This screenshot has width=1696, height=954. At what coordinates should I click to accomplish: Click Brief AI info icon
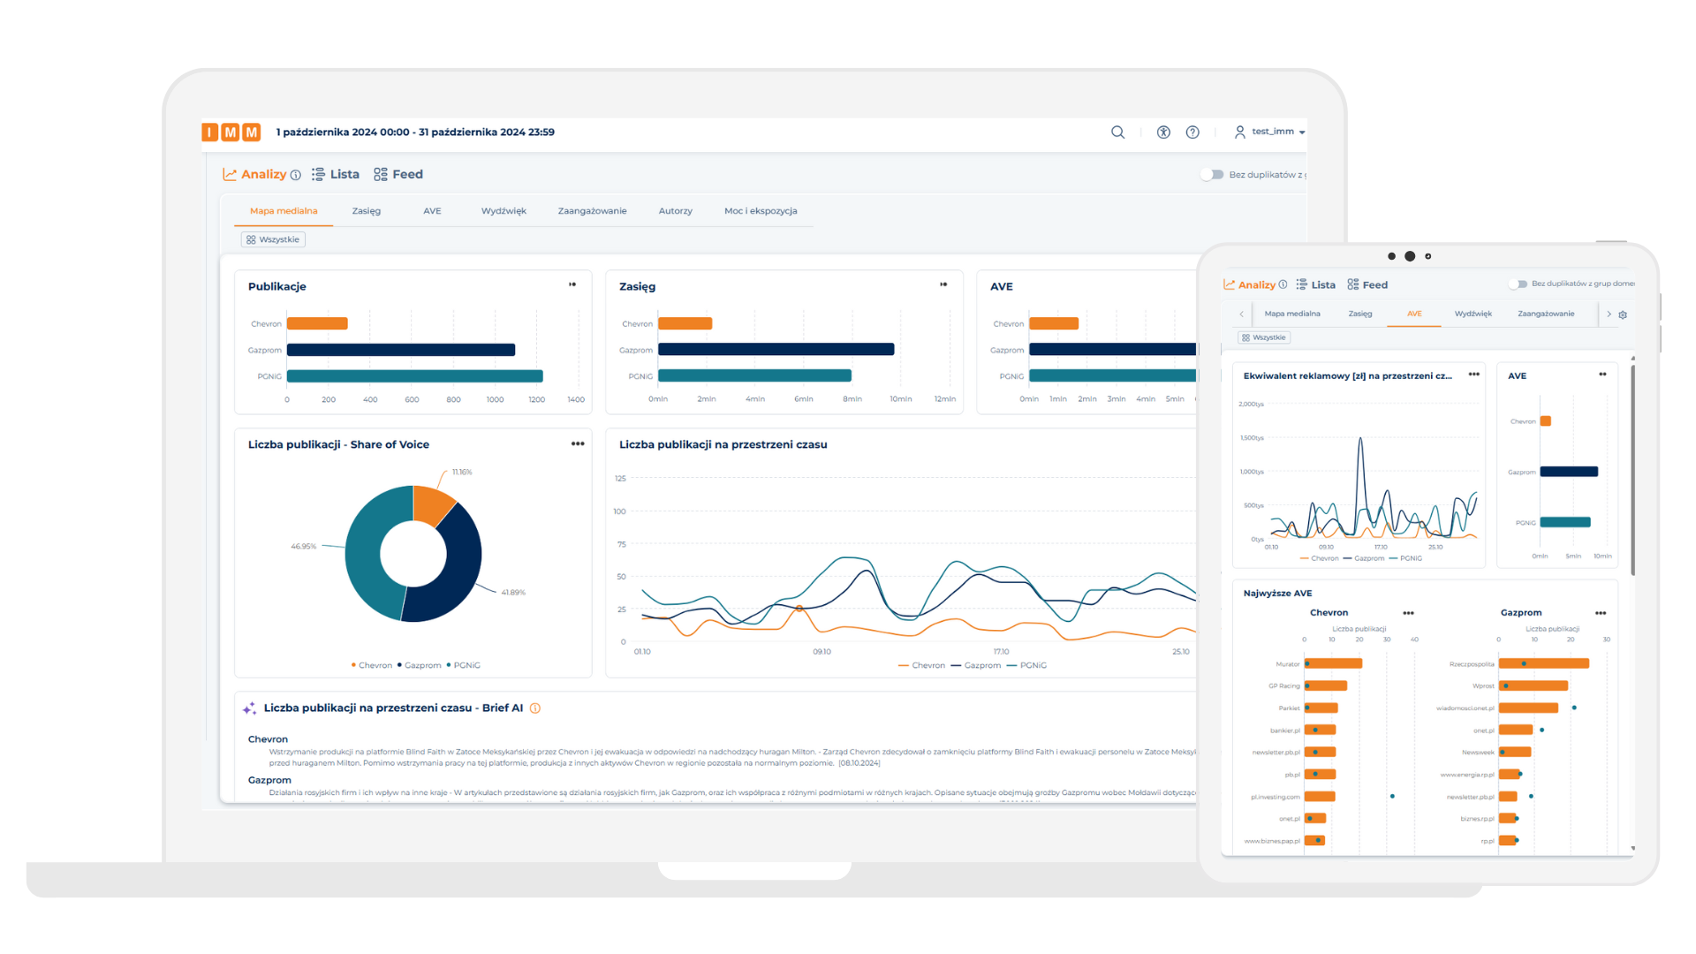535,708
